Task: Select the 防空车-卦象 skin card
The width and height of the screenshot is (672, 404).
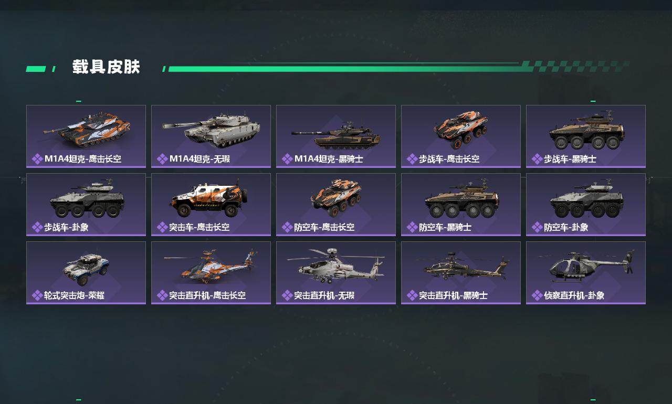Action: (586, 205)
